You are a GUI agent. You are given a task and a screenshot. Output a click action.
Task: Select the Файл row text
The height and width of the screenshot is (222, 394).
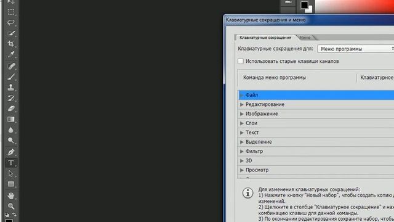(x=252, y=95)
